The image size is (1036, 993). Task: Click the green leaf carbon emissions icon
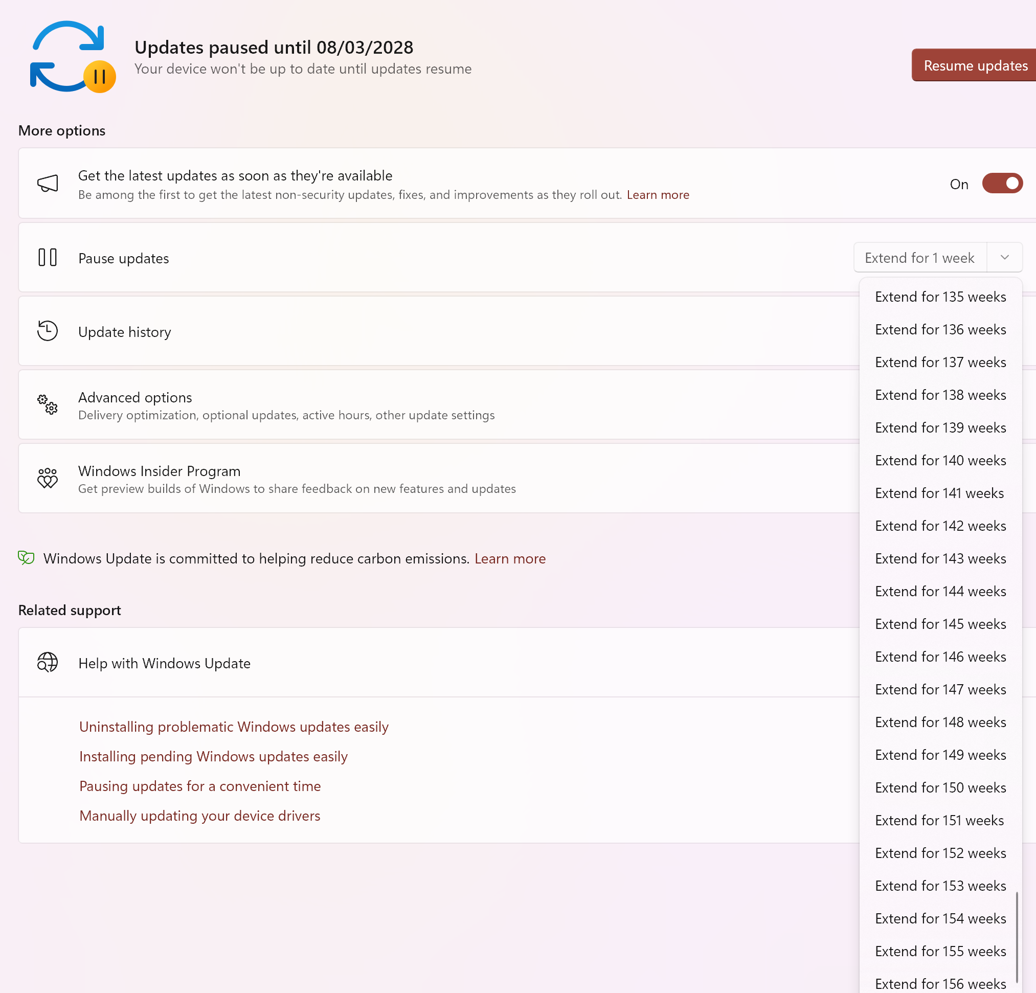pos(26,558)
